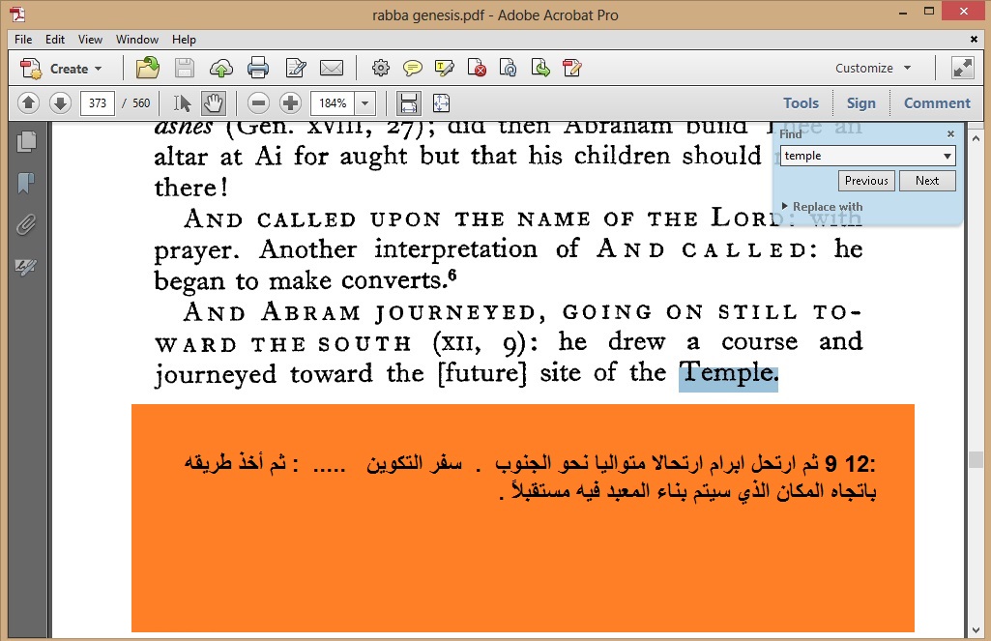Go to the previous page arrow
Image resolution: width=991 pixels, height=641 pixels.
tap(28, 102)
